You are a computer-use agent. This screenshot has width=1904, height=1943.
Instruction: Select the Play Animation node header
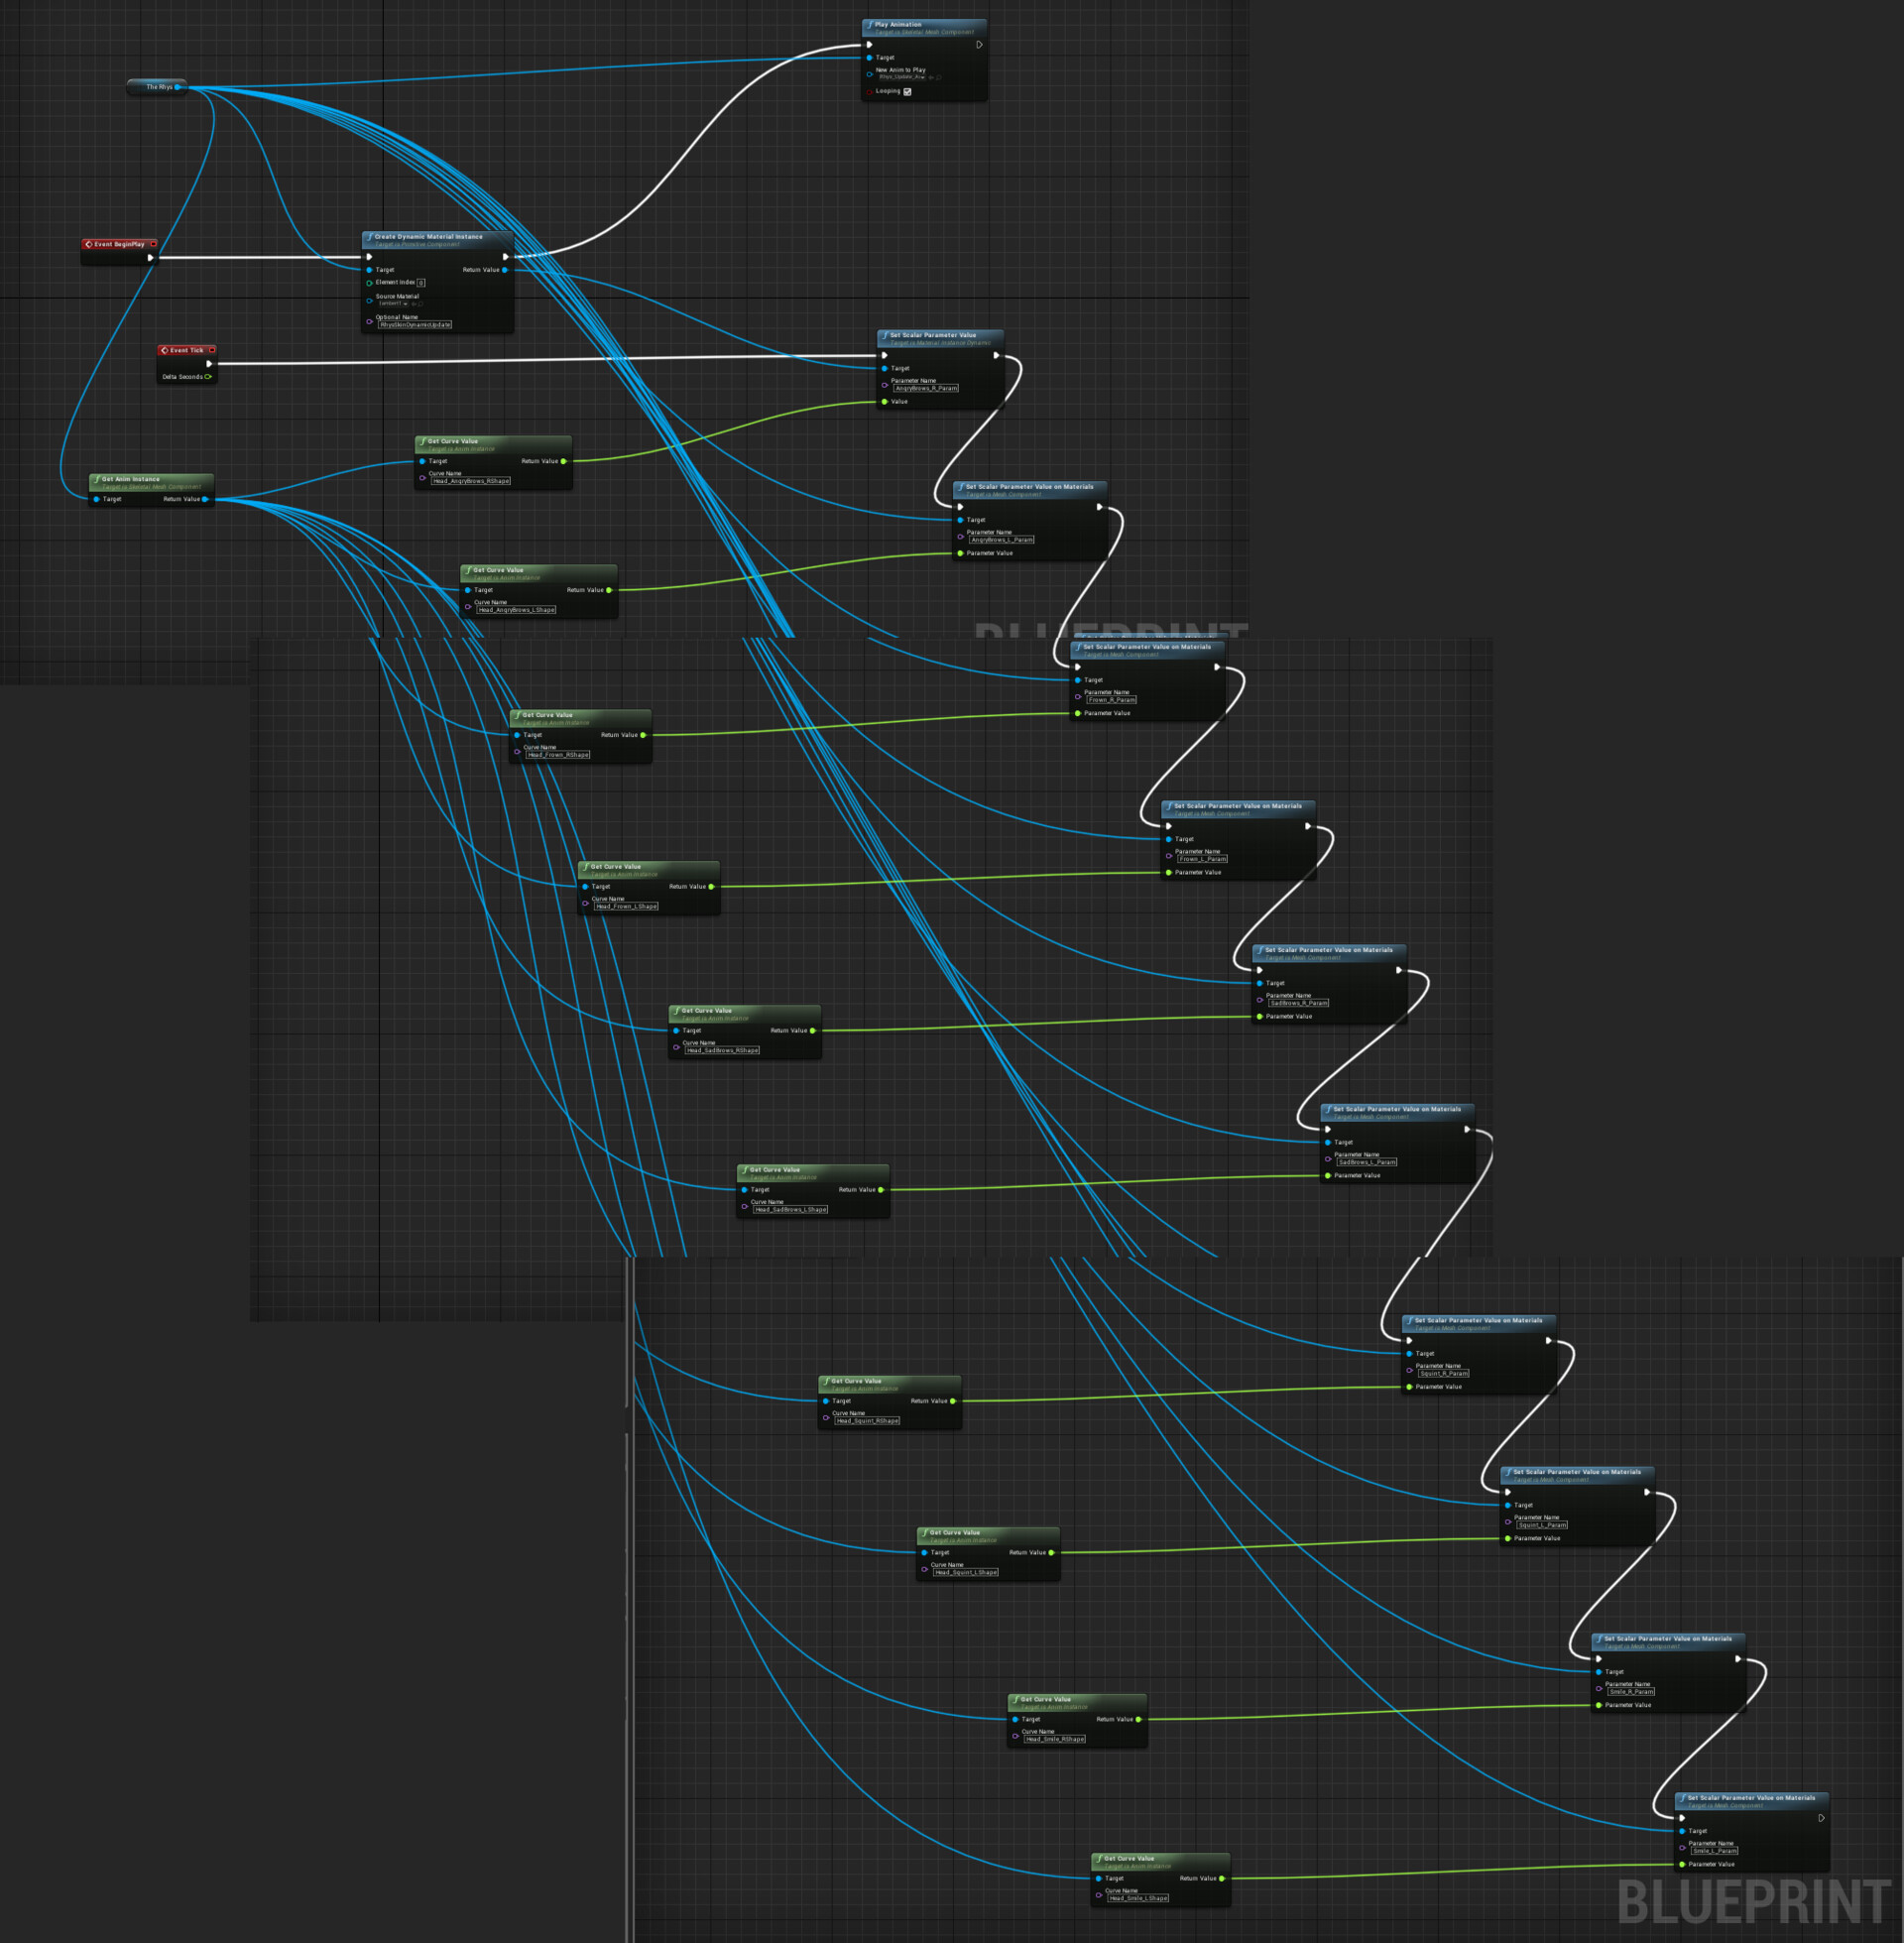925,27
